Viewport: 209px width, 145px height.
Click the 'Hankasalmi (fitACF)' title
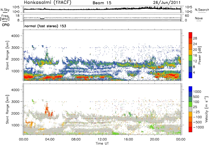click(x=48, y=2)
